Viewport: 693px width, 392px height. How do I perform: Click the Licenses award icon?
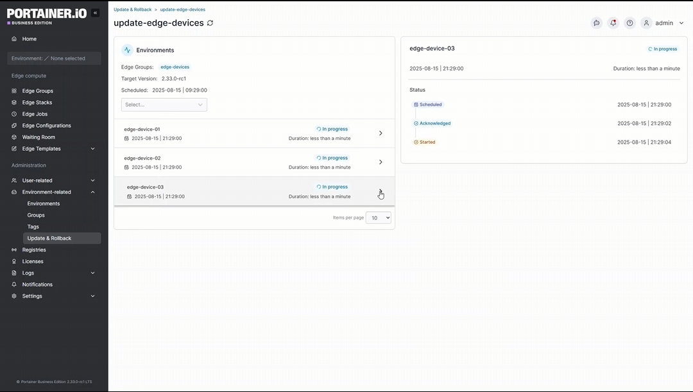[x=14, y=261]
